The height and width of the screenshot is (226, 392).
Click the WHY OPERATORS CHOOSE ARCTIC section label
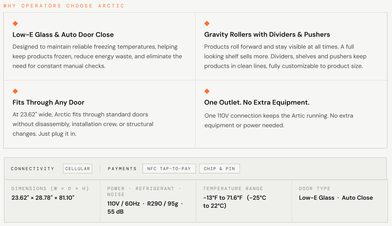coord(64,6)
